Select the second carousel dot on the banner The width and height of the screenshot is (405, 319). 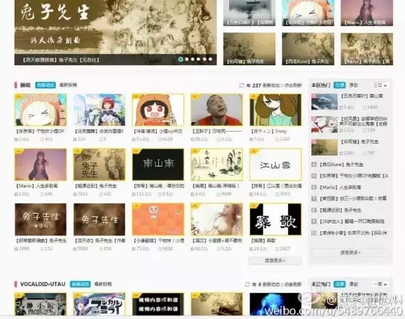[187, 59]
